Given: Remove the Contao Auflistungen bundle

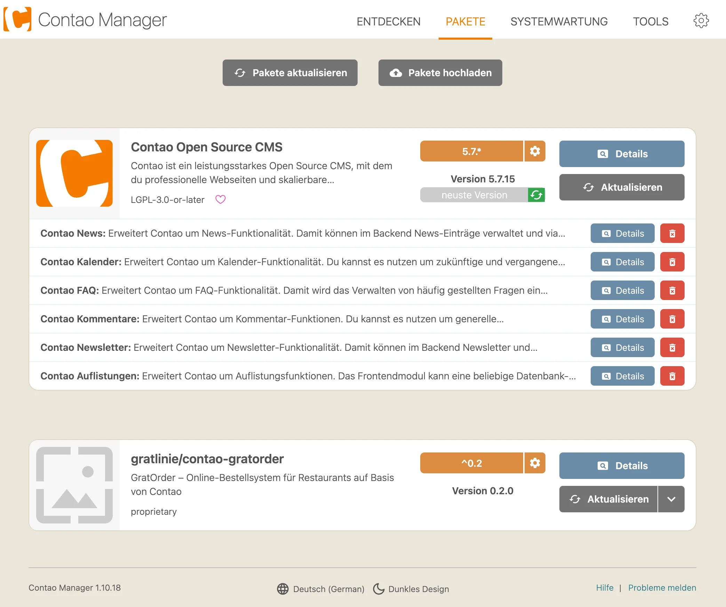Looking at the screenshot, I should 672,376.
